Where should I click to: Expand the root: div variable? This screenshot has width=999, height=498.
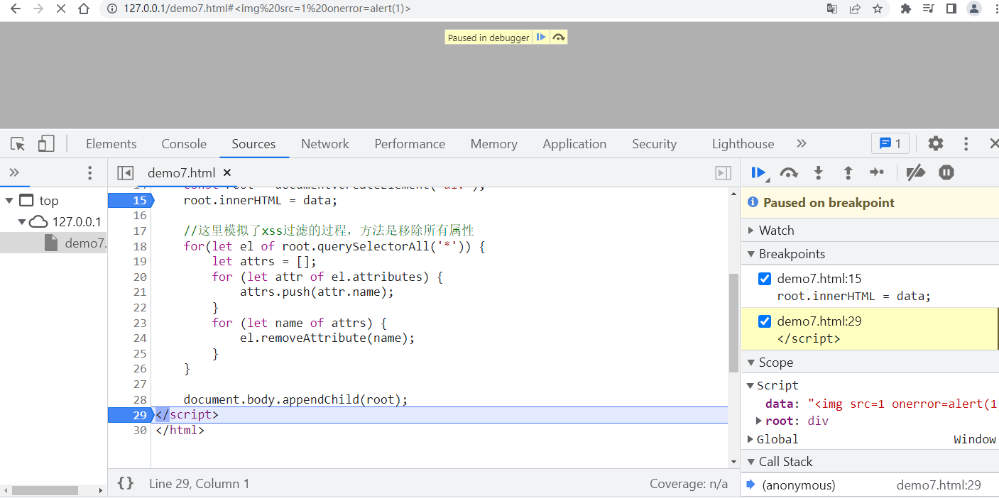pyautogui.click(x=759, y=421)
